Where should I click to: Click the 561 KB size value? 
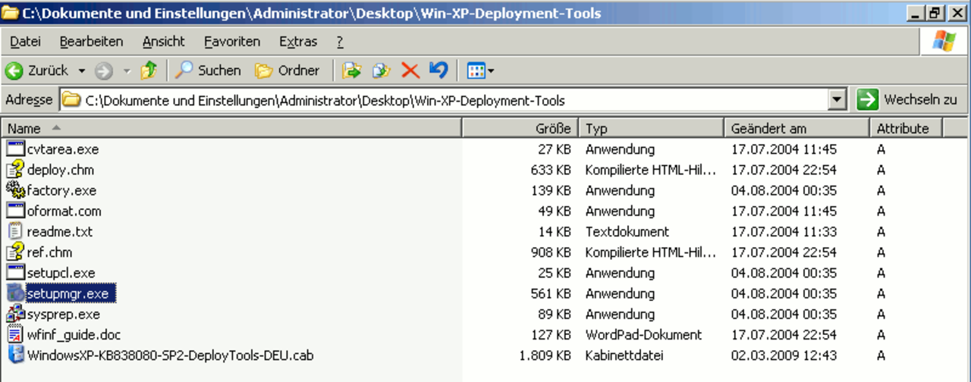point(551,293)
